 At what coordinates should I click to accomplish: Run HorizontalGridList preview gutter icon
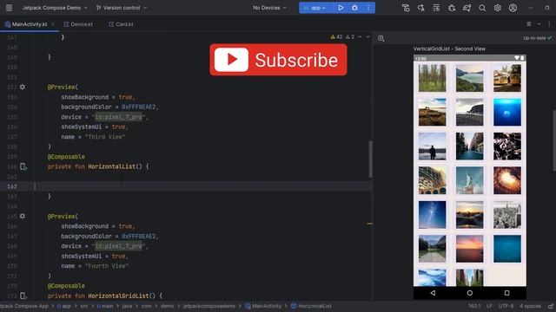[x=23, y=296]
